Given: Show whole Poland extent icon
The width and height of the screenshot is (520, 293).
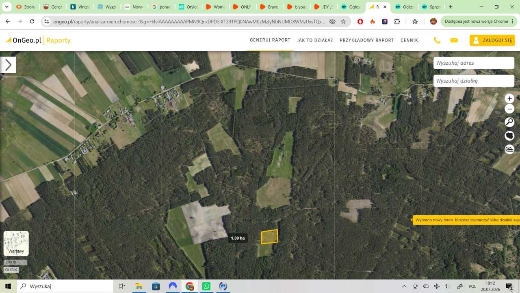Looking at the screenshot, I should [509, 136].
